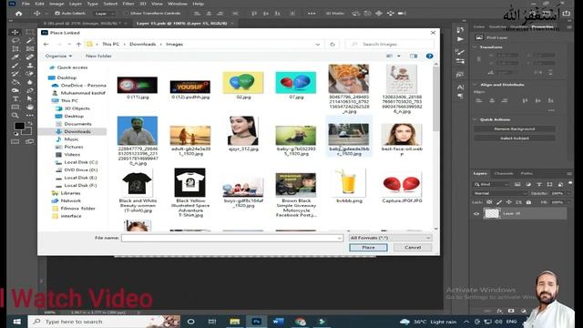Open the address bar path dropdown
583x328 pixels.
[x=318, y=45]
